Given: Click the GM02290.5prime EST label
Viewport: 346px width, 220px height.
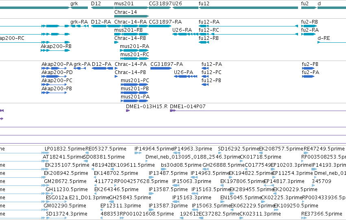Looking at the screenshot, I should click(65, 206).
